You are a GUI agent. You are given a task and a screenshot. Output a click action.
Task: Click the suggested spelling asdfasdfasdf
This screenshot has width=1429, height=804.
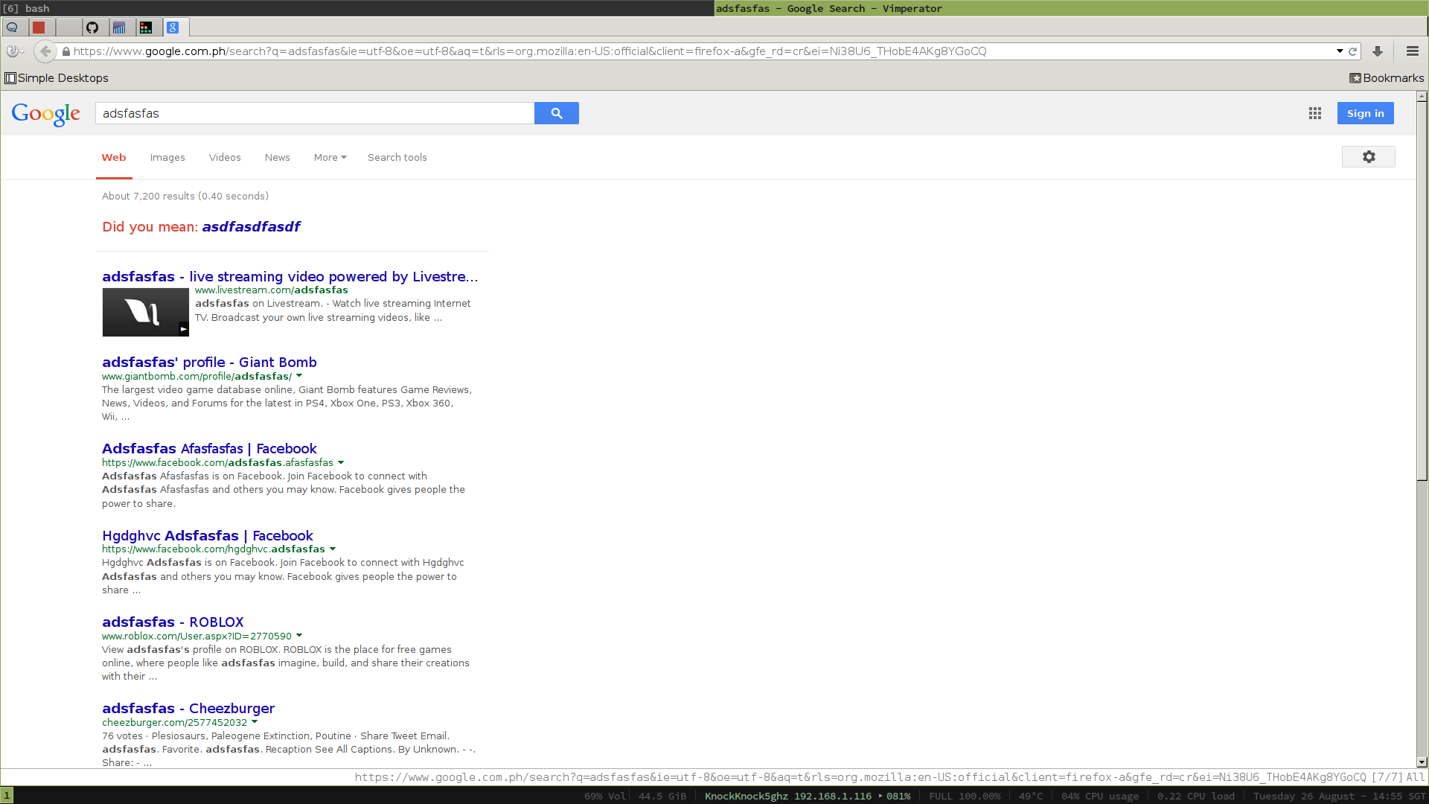pos(252,226)
